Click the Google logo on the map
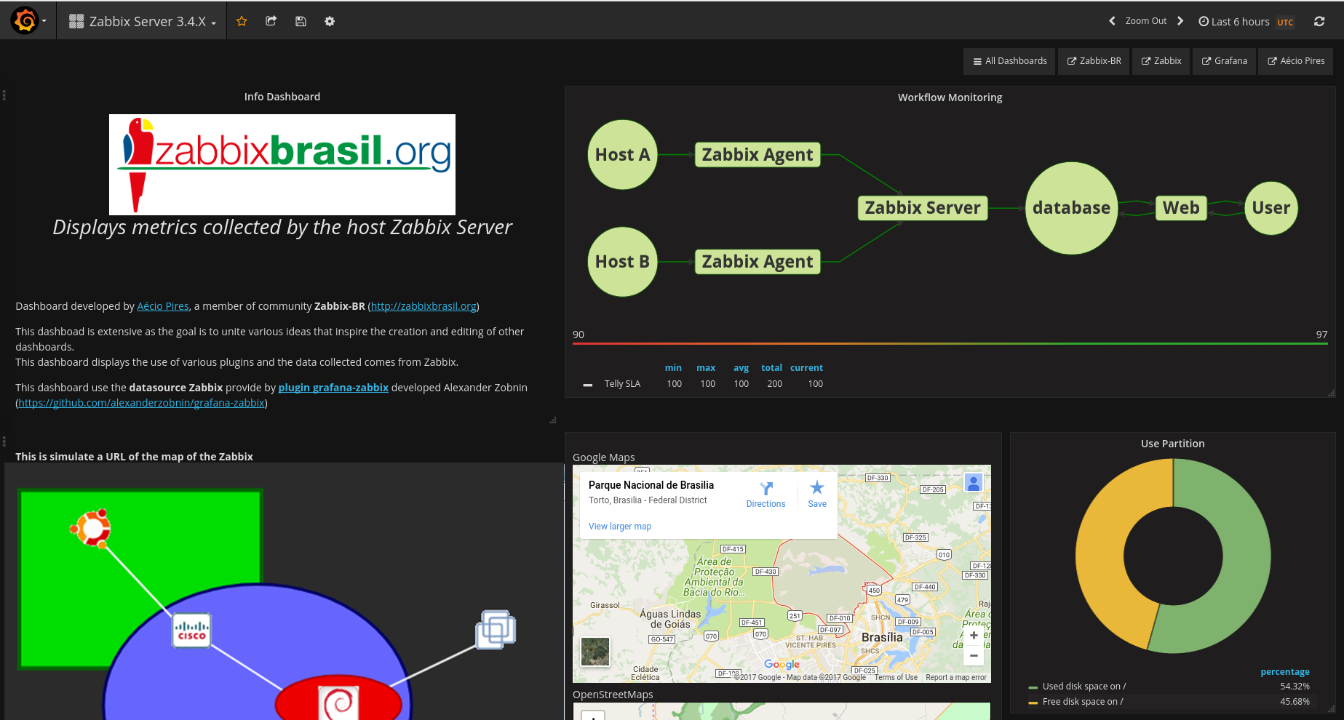The width and height of the screenshot is (1344, 720). pos(782,664)
